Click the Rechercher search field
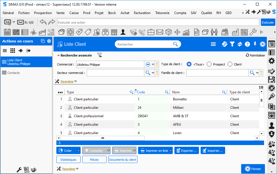277x174 pixels. click(144, 44)
